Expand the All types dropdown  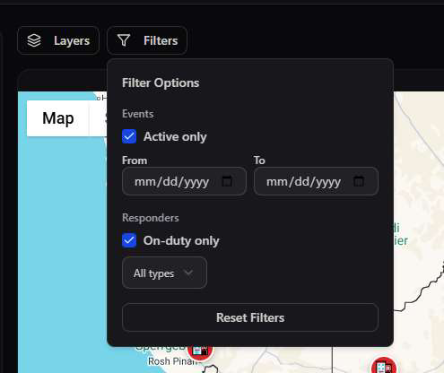(164, 273)
